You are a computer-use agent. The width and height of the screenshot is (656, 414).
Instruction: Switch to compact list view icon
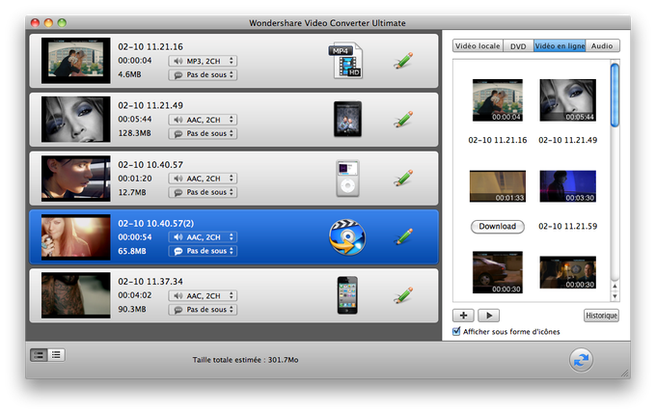[57, 355]
